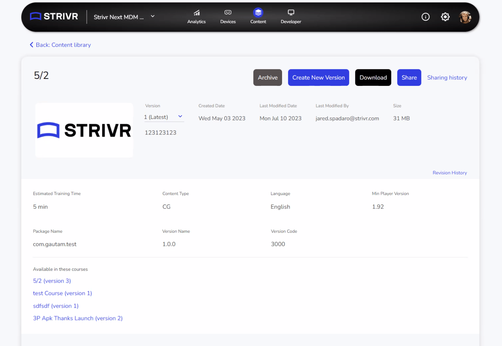Open the Analytics section
Viewport: 502px width, 346px height.
(x=197, y=17)
